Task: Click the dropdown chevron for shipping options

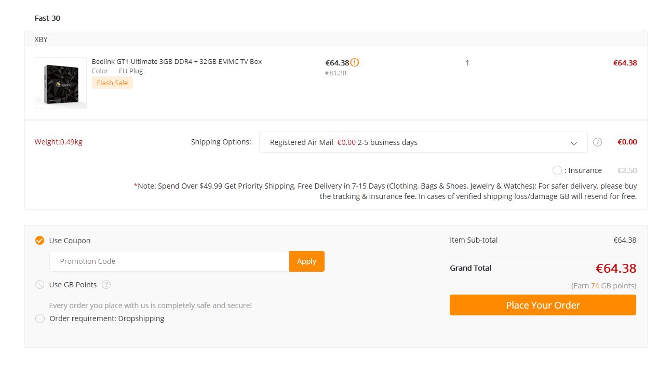Action: coord(574,143)
